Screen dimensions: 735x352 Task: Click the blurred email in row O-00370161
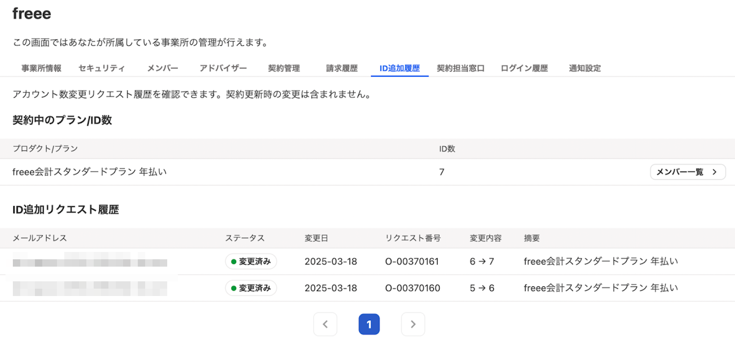pyautogui.click(x=90, y=260)
